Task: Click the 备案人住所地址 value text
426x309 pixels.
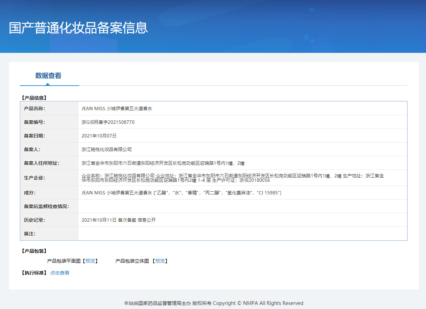Action: [x=163, y=163]
